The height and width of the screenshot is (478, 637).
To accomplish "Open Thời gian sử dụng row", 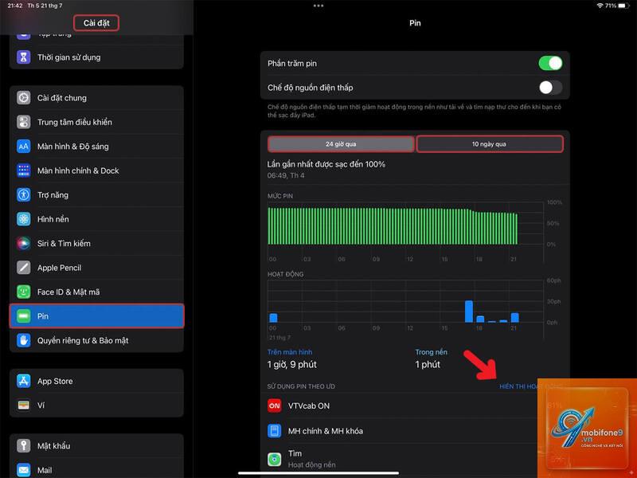I will (x=96, y=57).
